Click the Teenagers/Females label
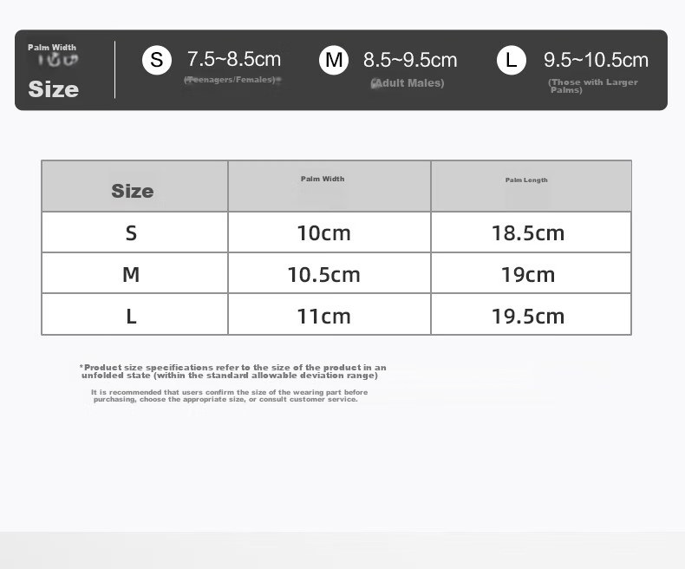This screenshot has width=685, height=569. (x=232, y=80)
